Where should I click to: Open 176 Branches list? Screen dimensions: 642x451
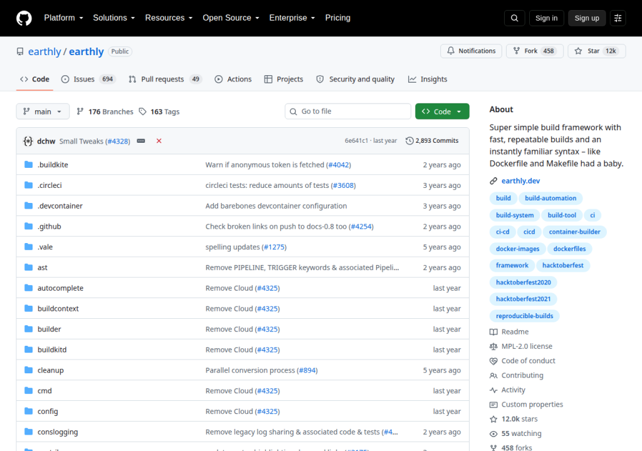(105, 111)
